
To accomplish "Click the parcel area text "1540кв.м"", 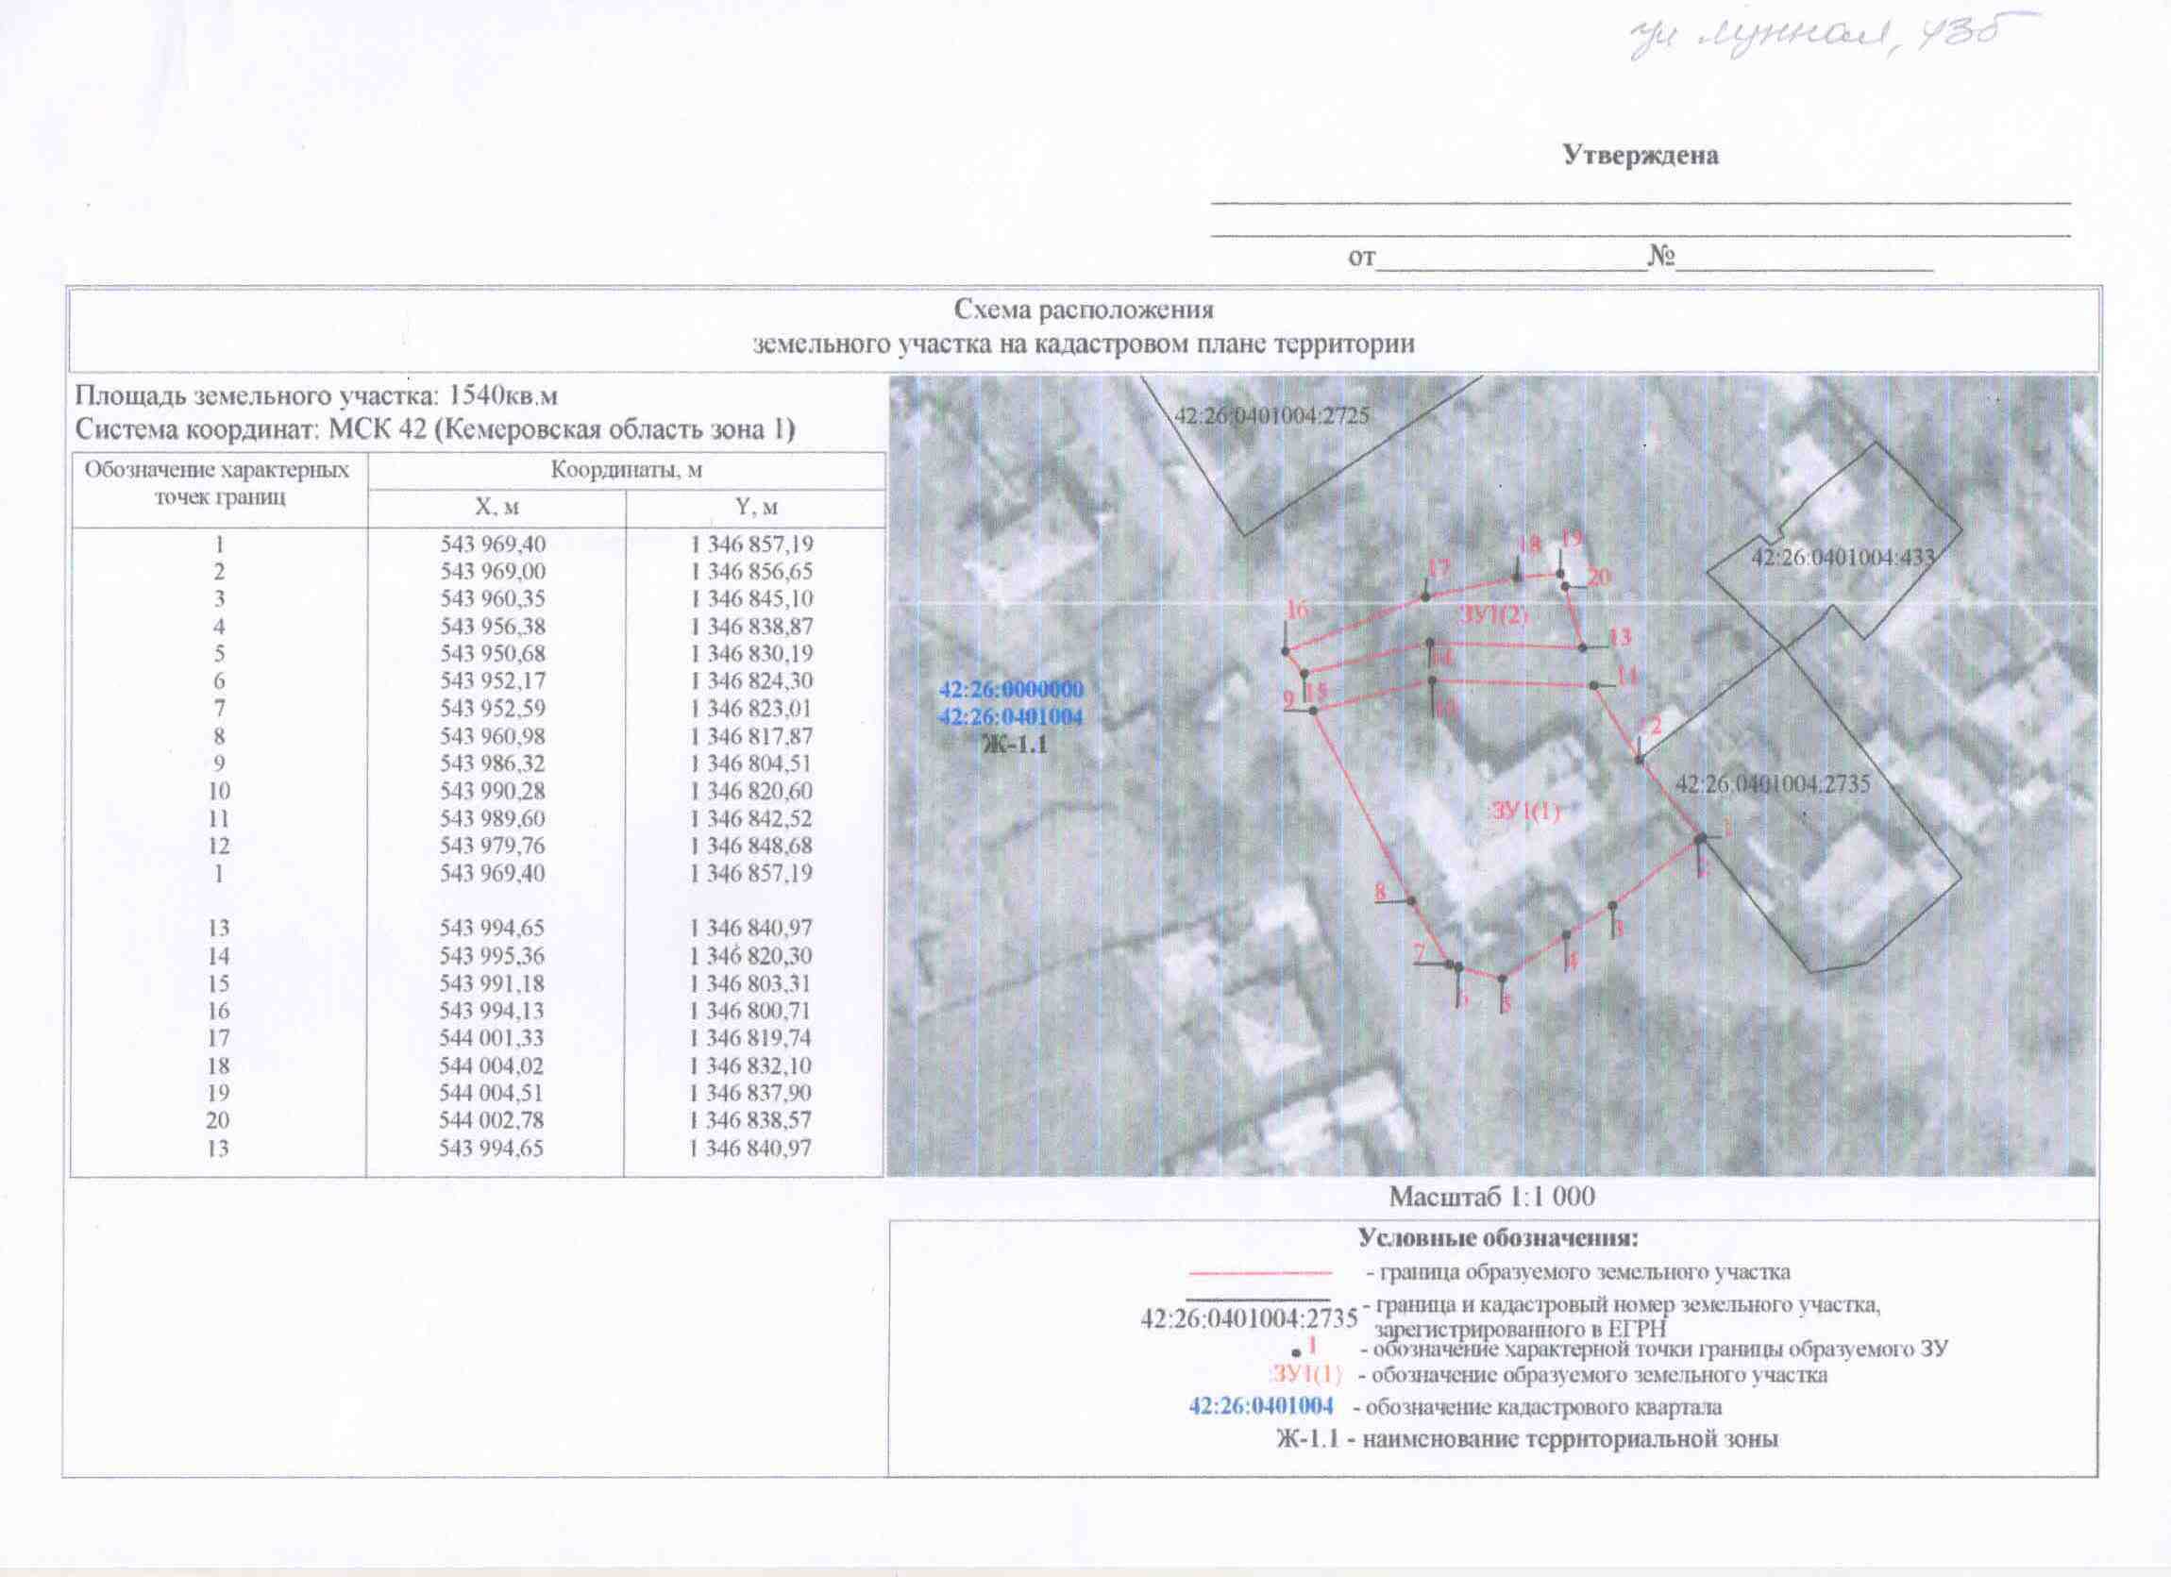I will click(502, 395).
